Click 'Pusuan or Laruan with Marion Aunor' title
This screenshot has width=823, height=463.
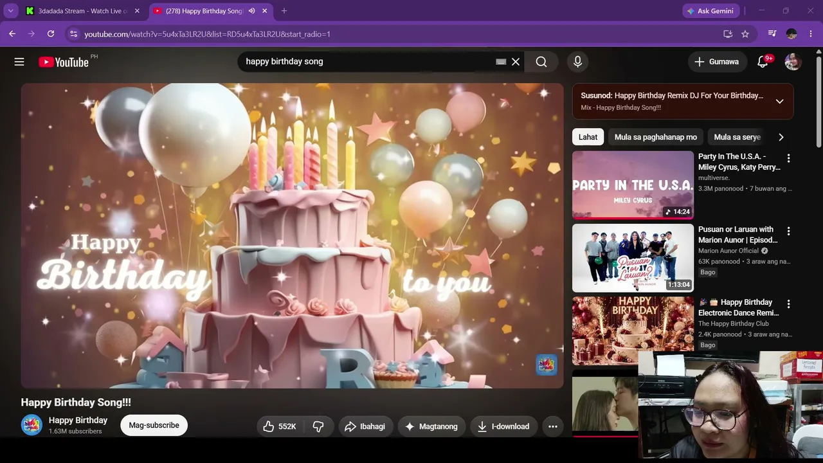pos(738,235)
